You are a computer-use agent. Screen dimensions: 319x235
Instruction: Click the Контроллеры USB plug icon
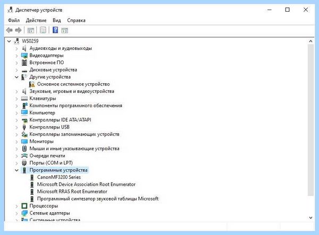[x=24, y=127]
